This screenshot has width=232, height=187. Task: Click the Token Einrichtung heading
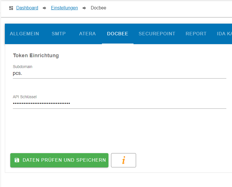tap(36, 56)
